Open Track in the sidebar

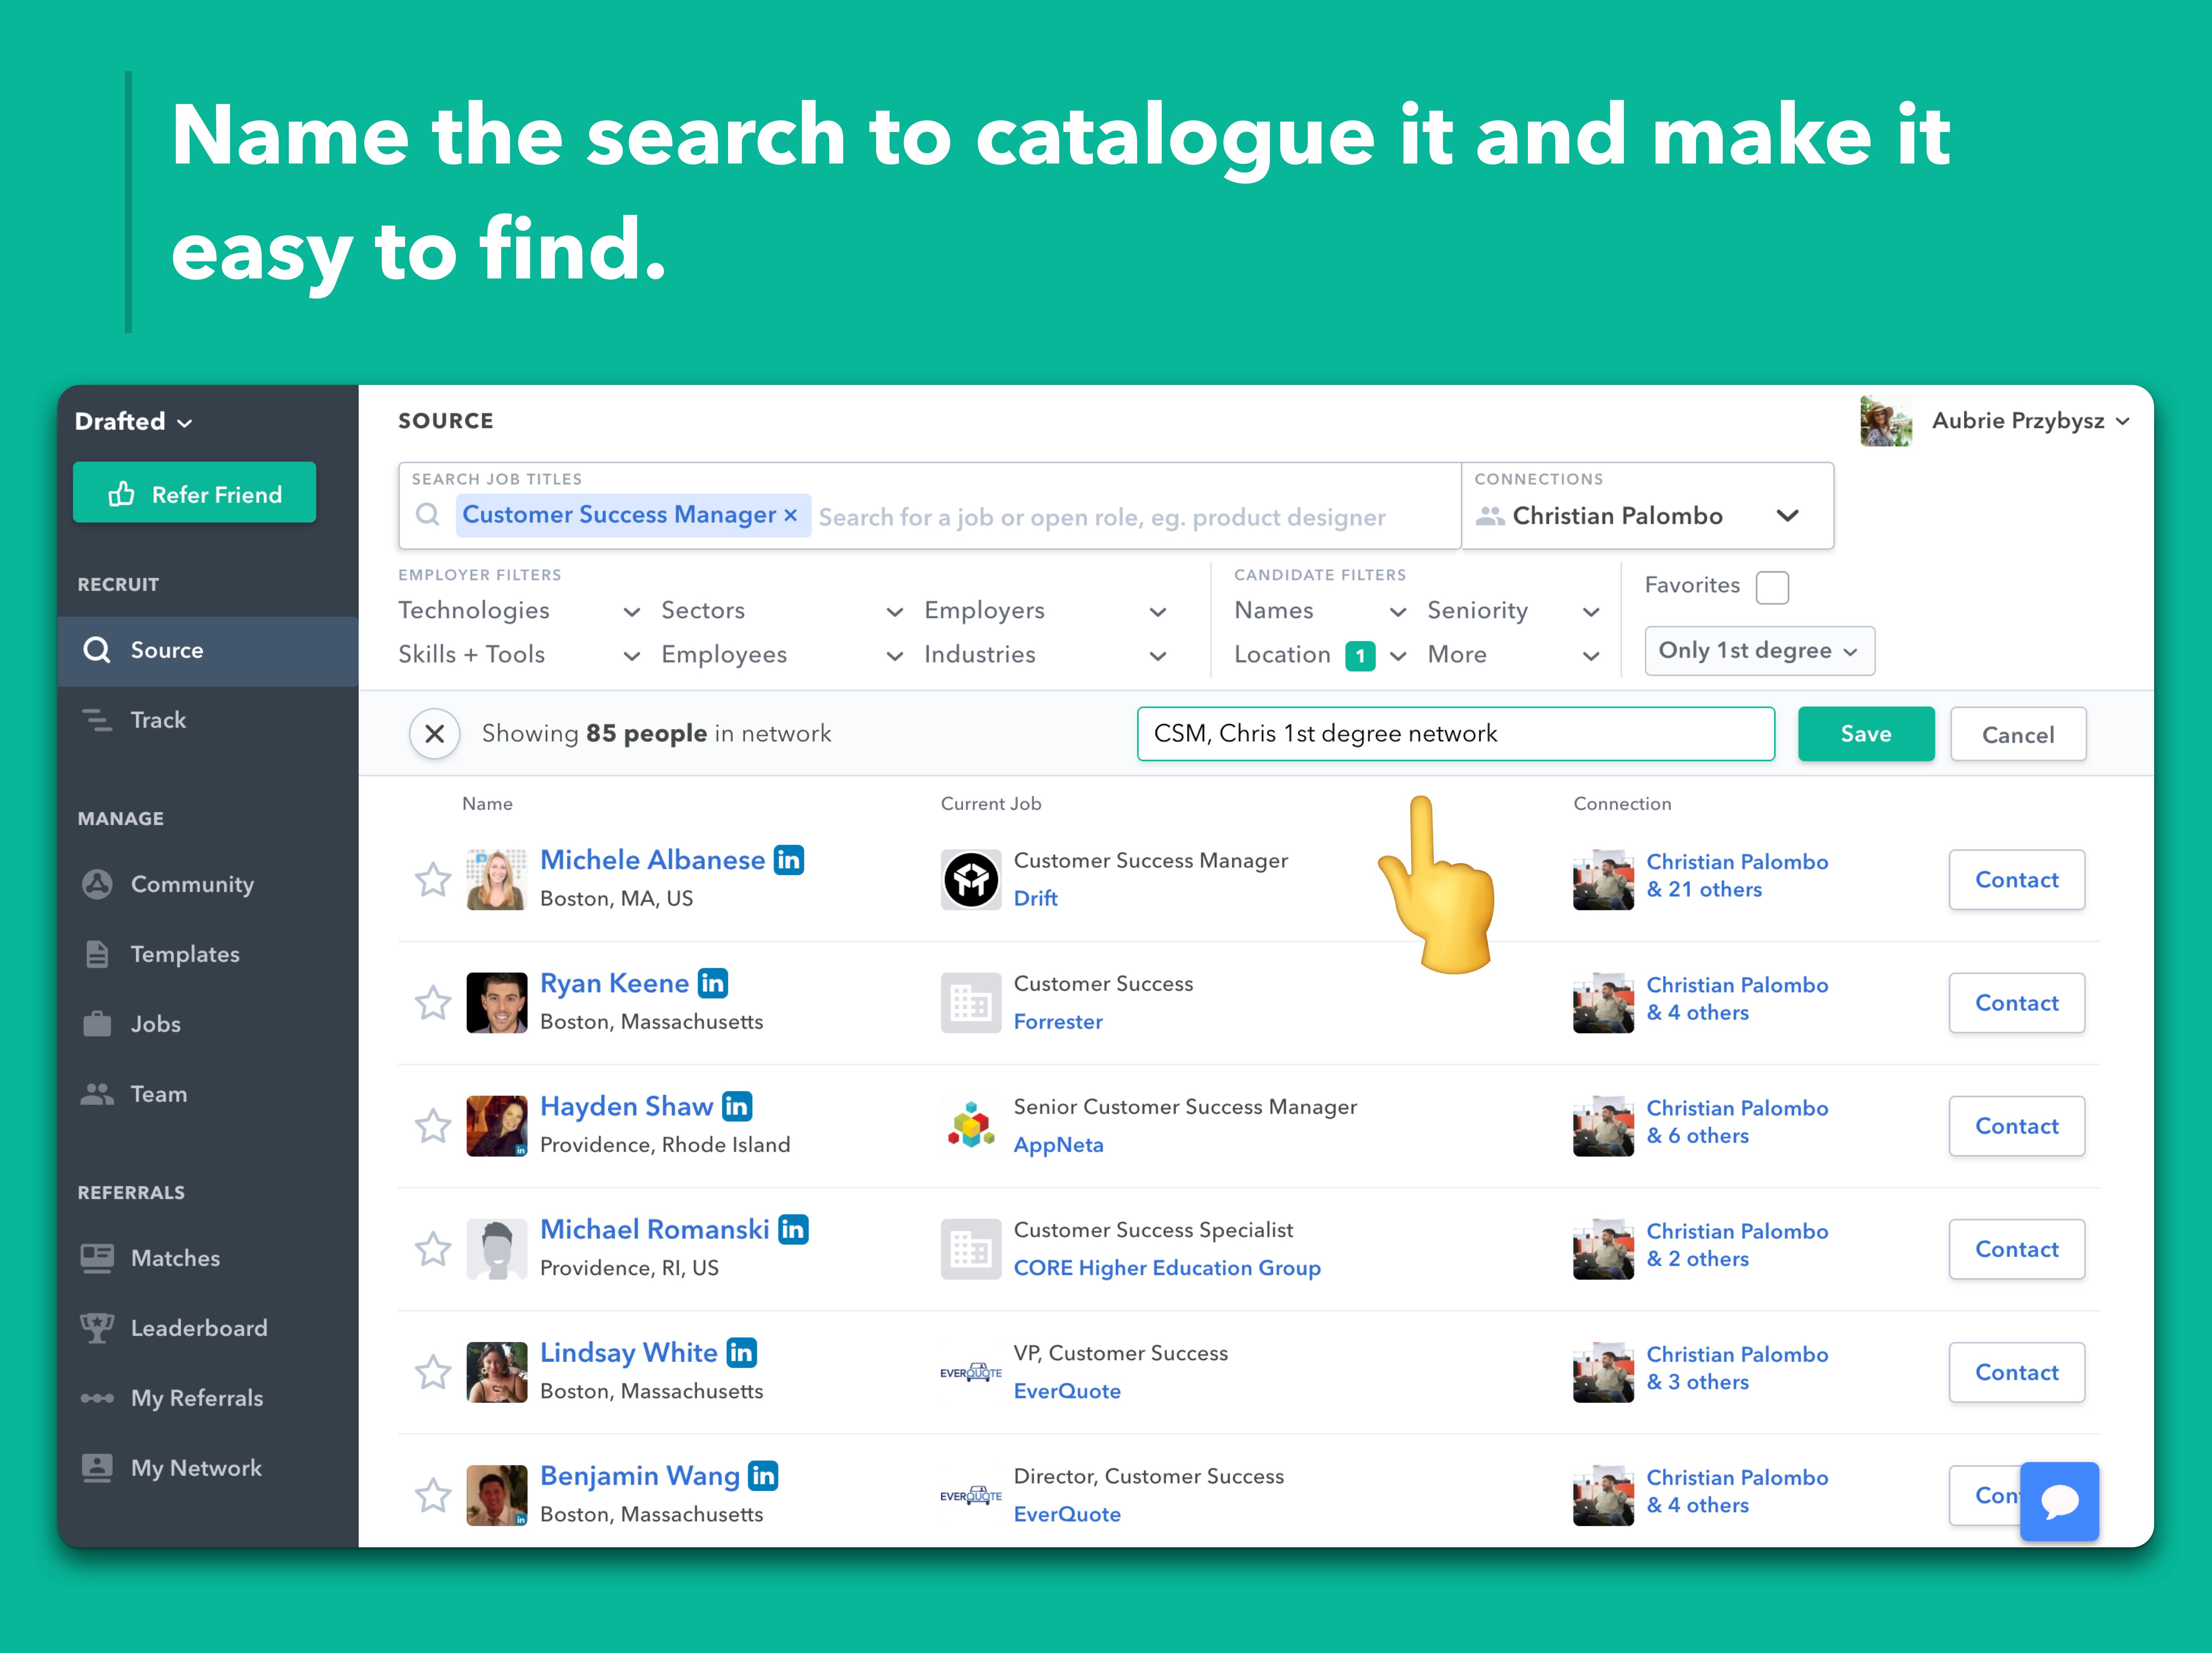(208, 721)
